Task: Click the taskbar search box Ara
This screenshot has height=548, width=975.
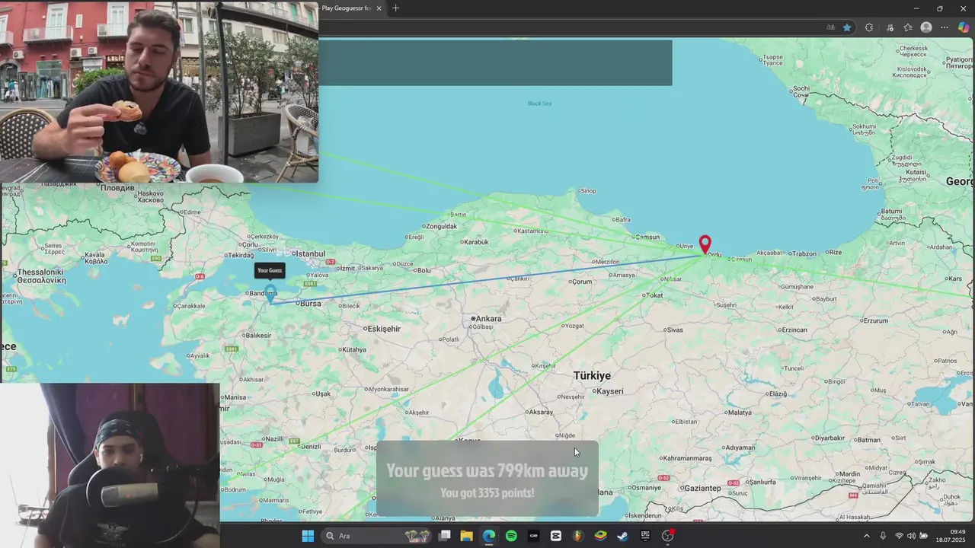Action: 377,536
